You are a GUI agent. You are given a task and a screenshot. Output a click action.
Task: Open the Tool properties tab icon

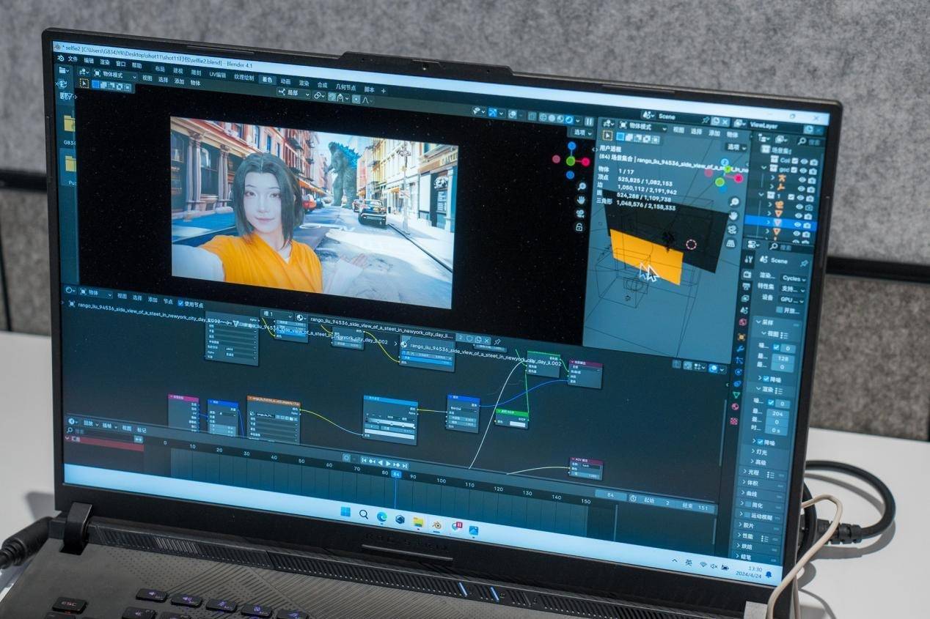748,260
